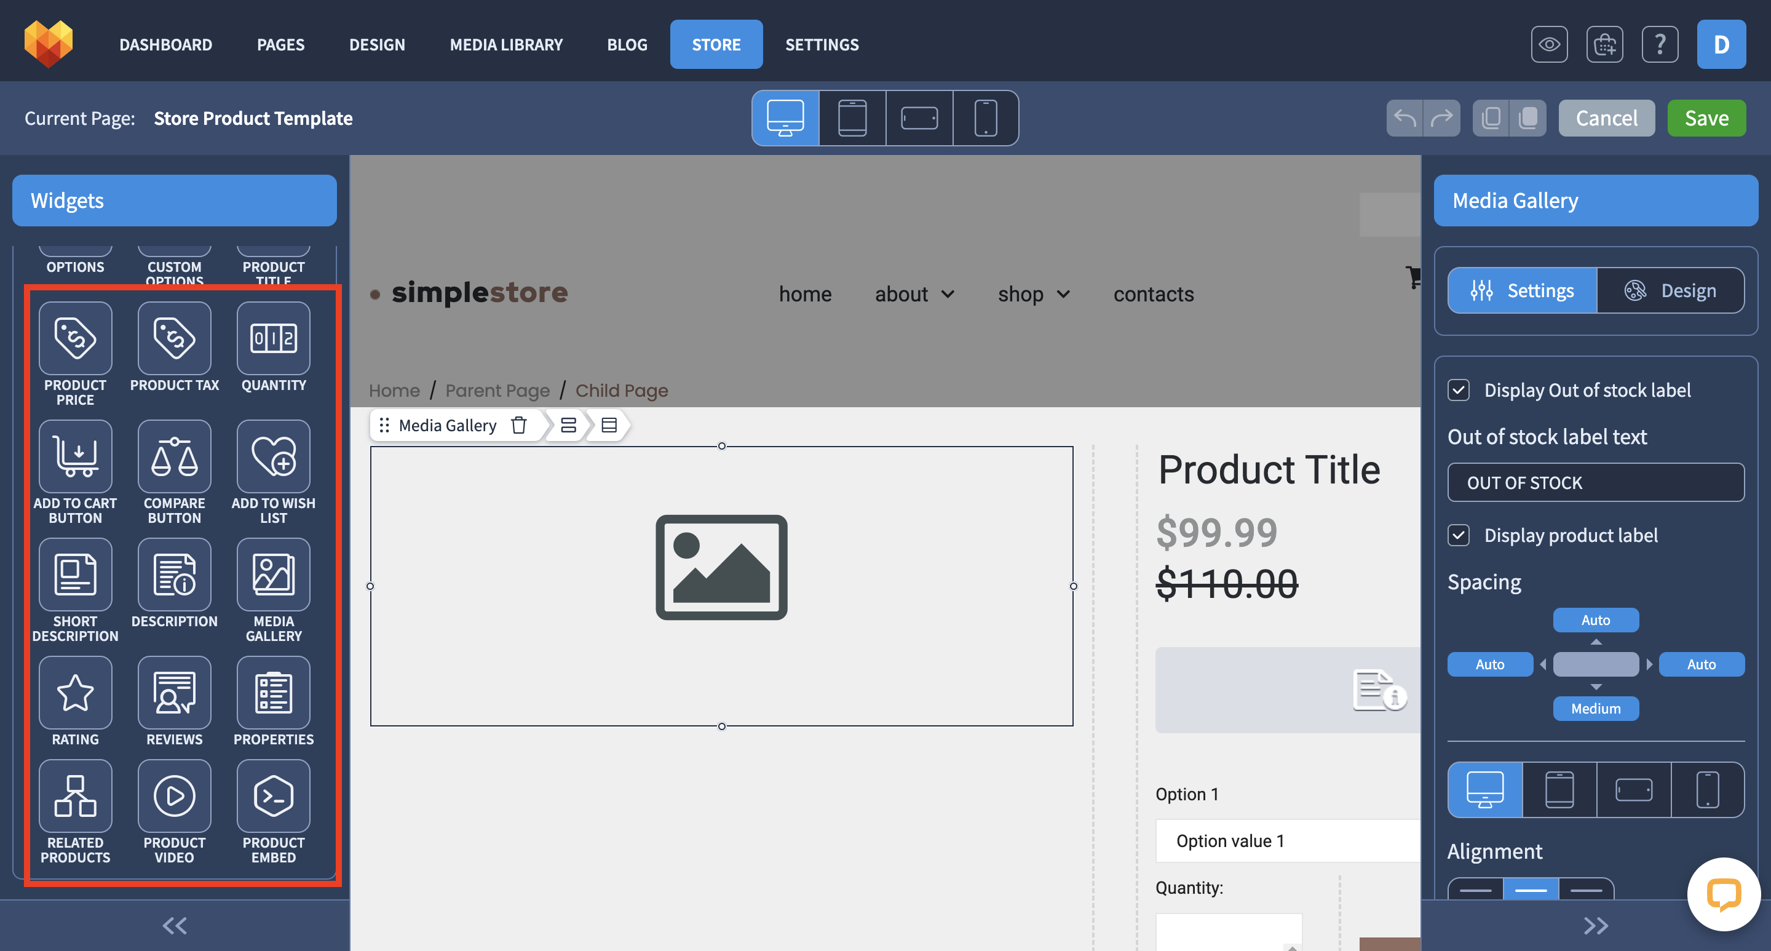Pick the Properties widget
The height and width of the screenshot is (951, 1771).
pyautogui.click(x=273, y=693)
